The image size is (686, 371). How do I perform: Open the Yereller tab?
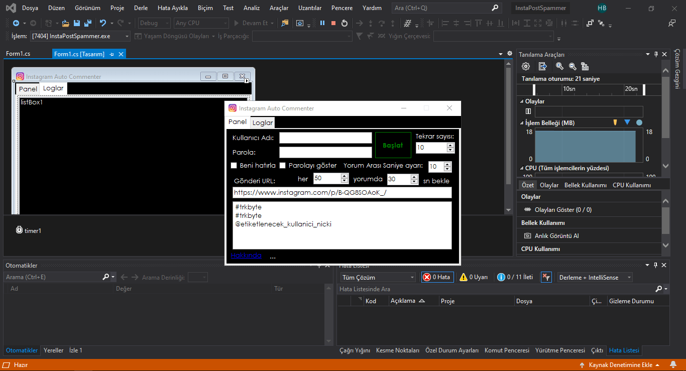coord(54,350)
